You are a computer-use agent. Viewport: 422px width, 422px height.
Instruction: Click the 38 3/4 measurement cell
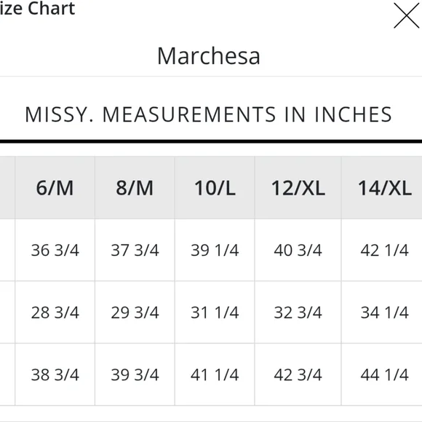point(55,375)
